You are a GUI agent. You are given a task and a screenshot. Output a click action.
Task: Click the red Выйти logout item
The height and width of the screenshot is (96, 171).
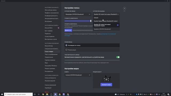(x=47, y=92)
